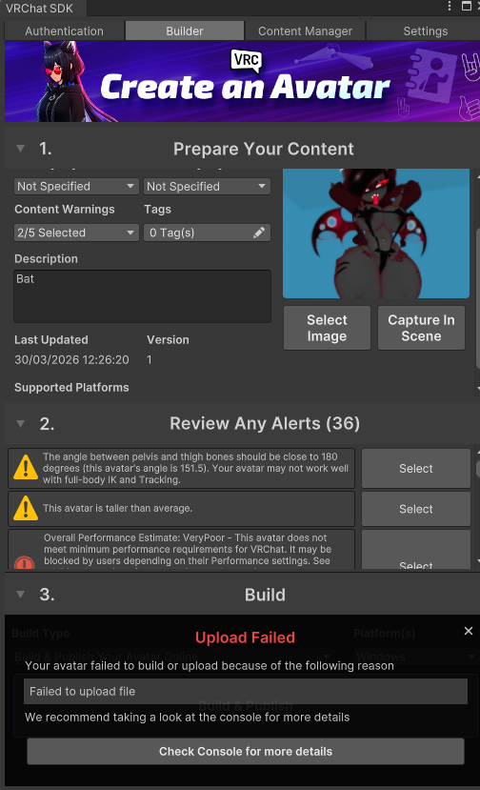
Task: Switch to the Authentication tab
Action: pos(64,30)
